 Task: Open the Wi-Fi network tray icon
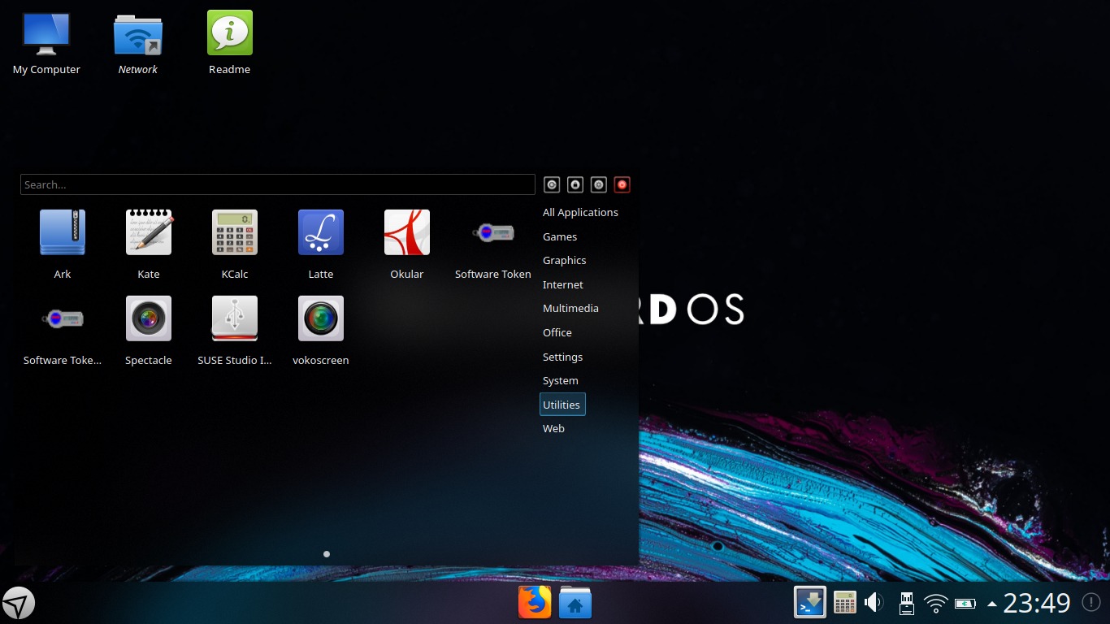(x=936, y=604)
